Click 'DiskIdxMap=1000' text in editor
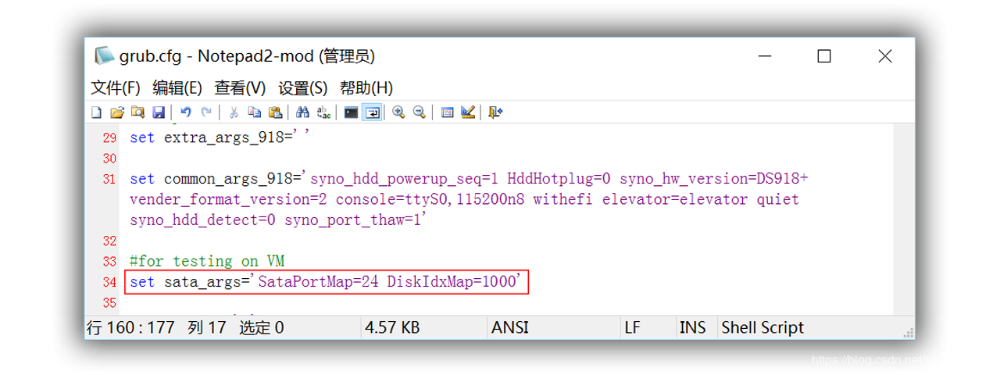The image size is (1000, 375). (x=452, y=281)
